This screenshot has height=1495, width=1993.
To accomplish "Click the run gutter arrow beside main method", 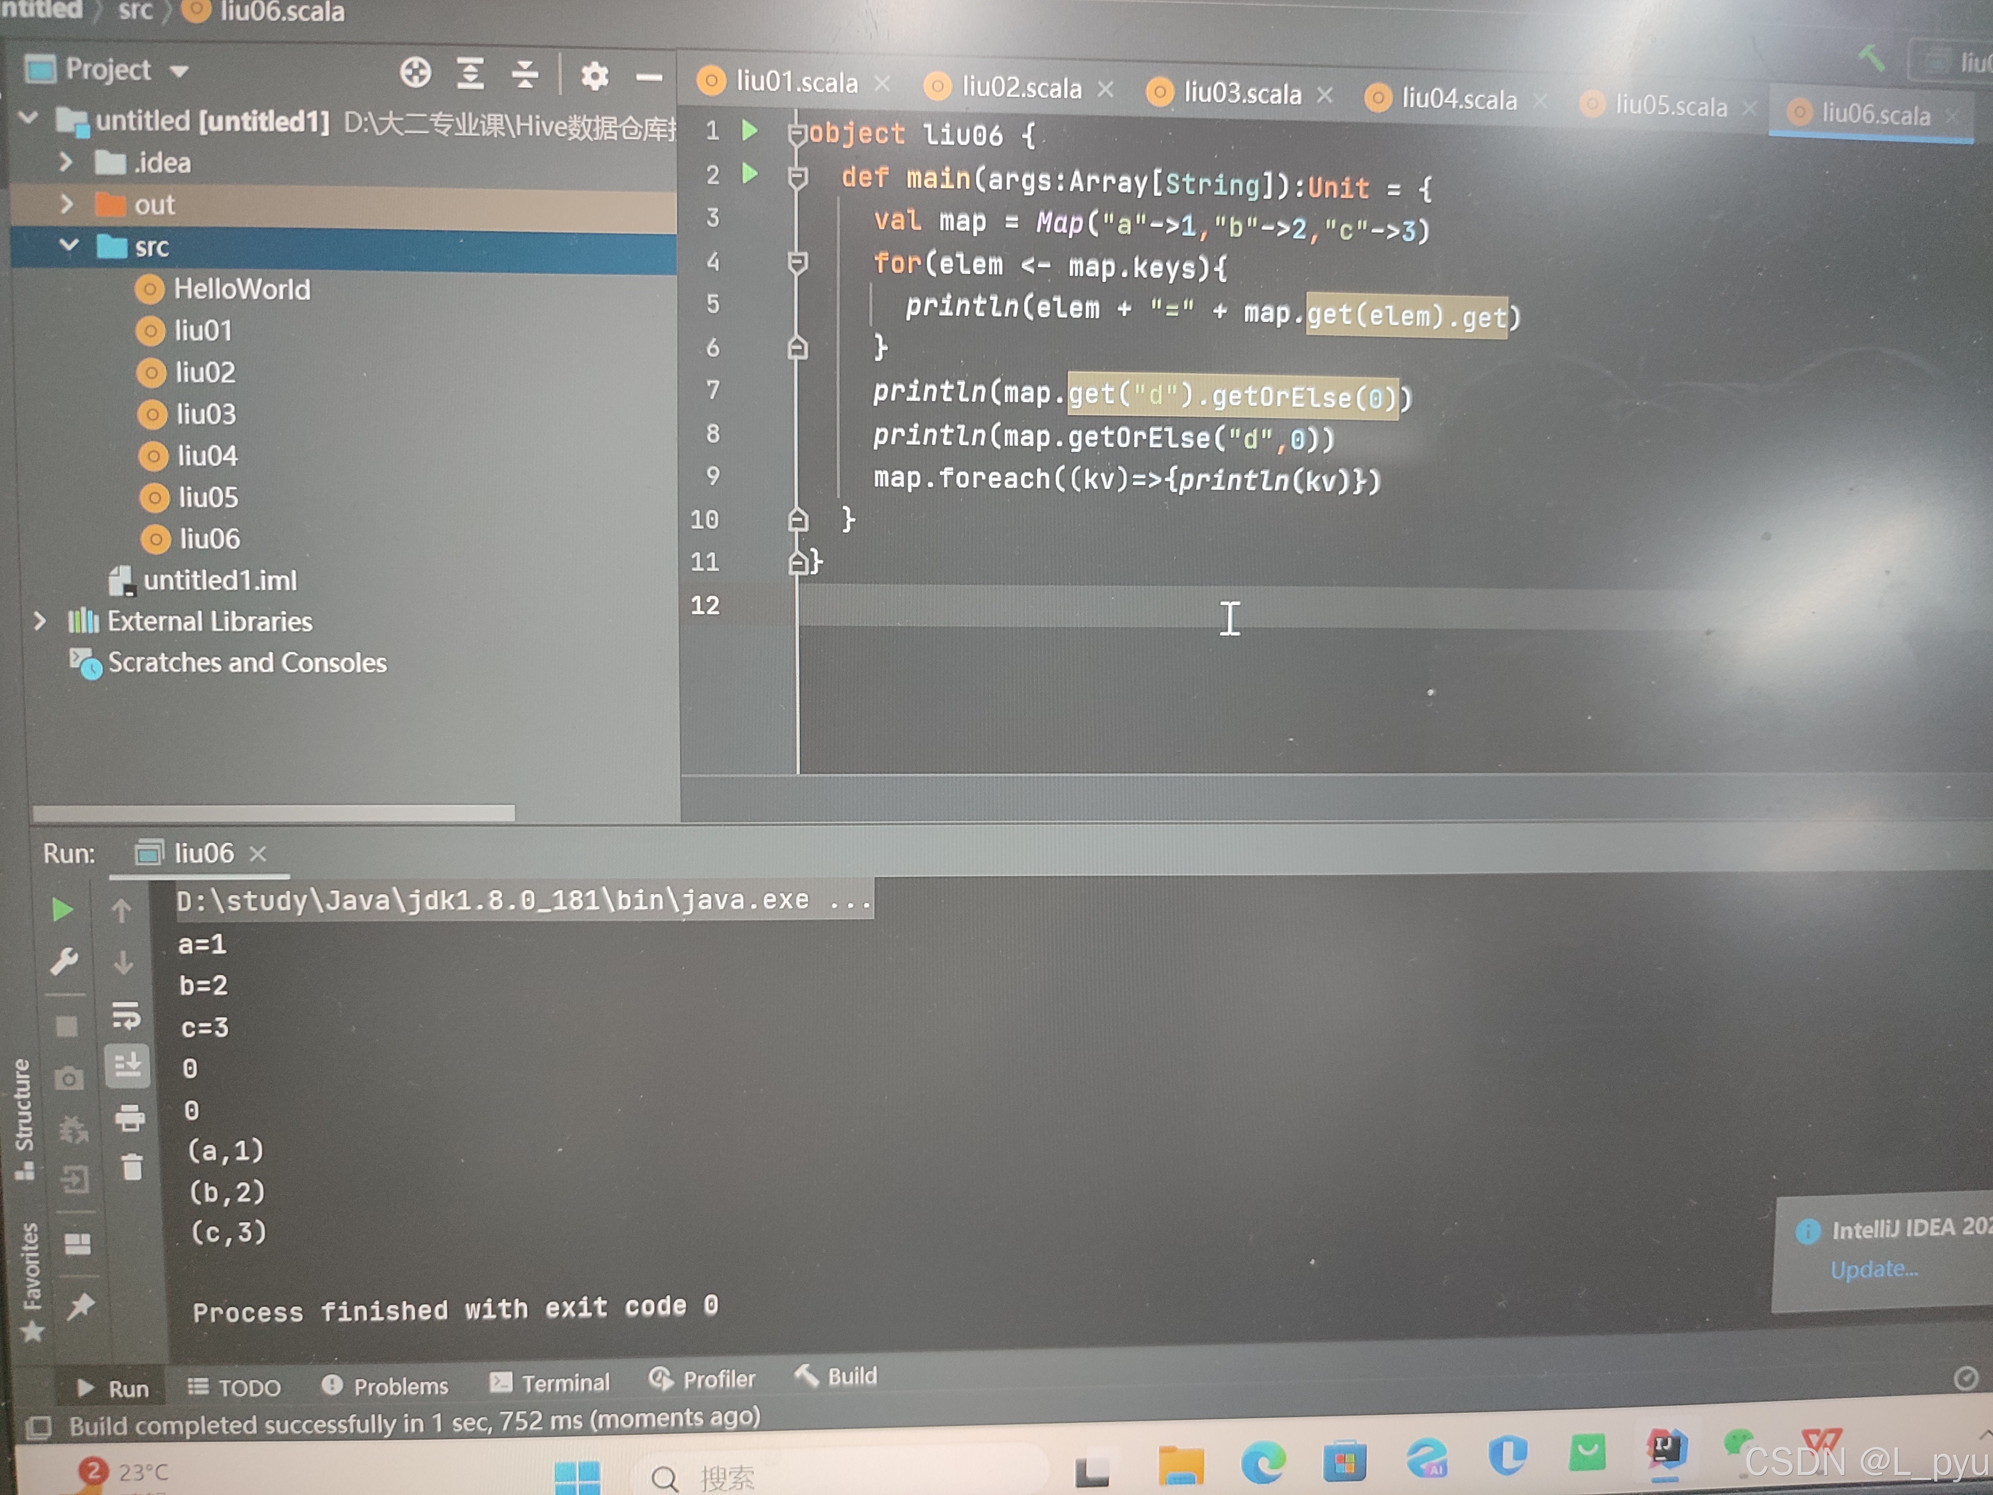I will tap(750, 173).
